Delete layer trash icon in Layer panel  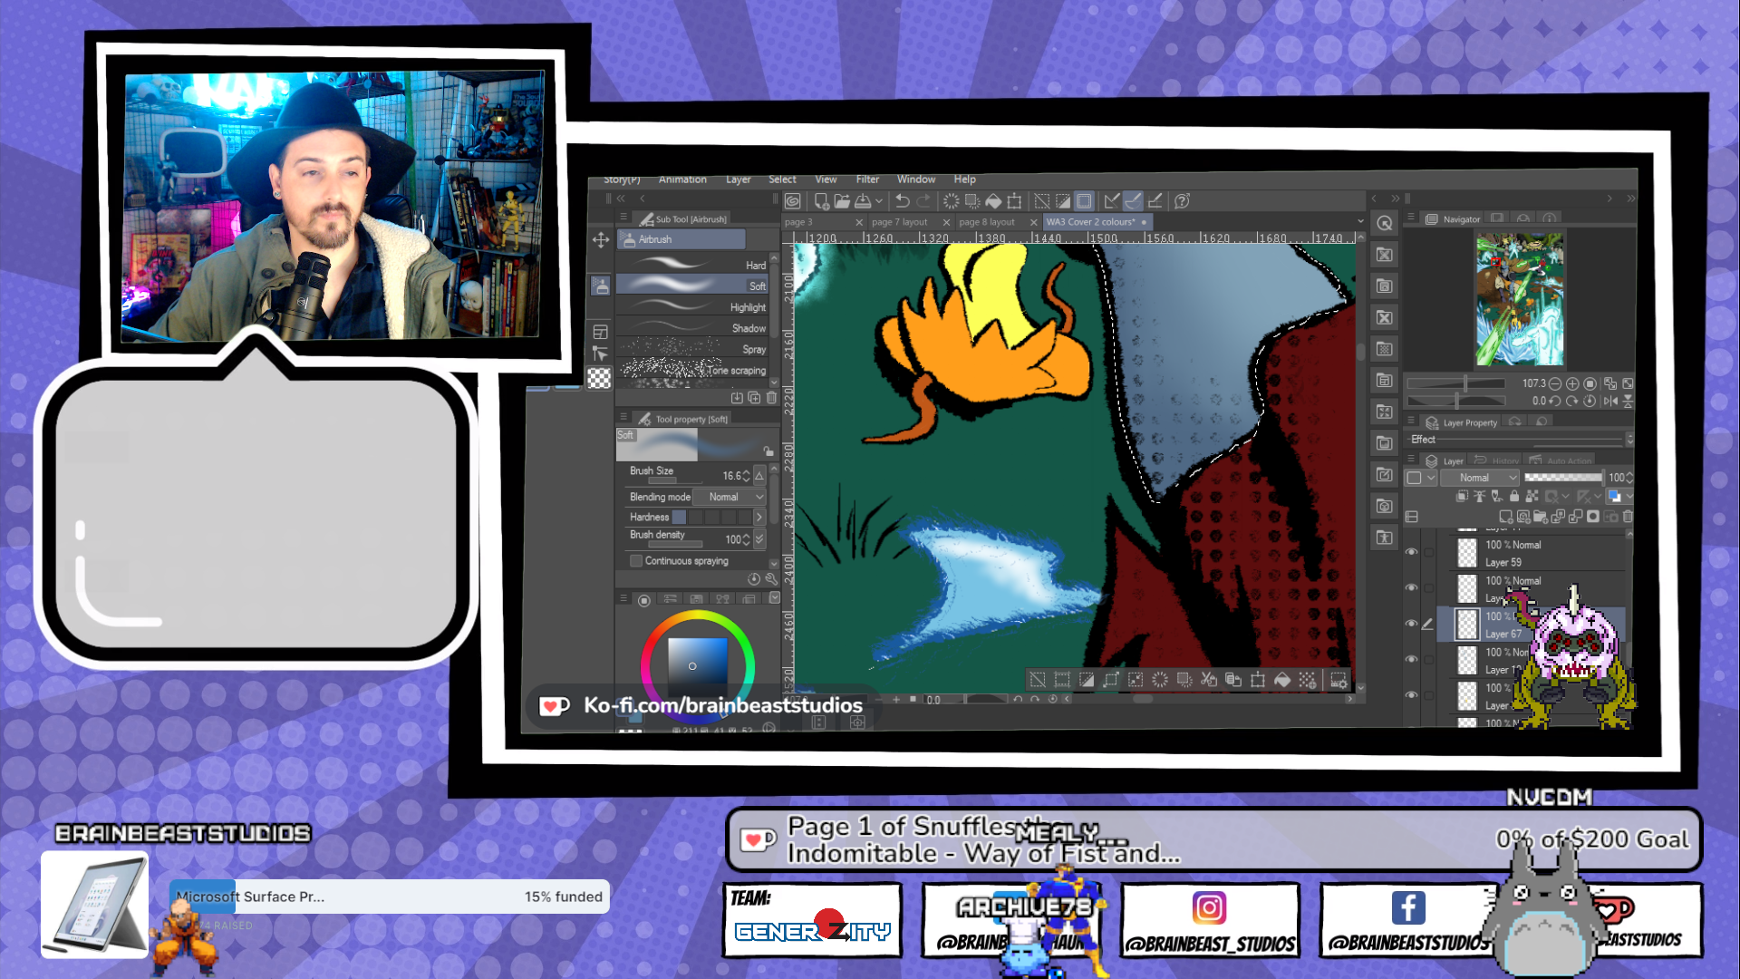[x=1628, y=517]
